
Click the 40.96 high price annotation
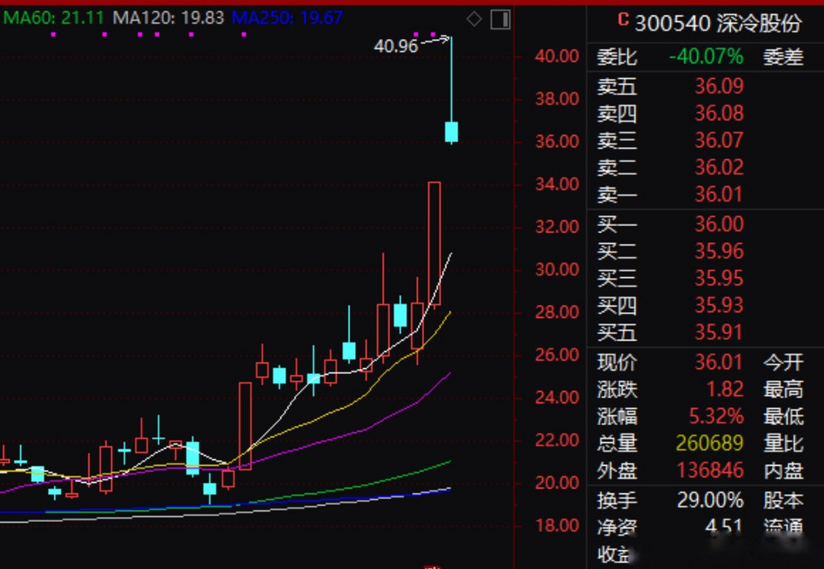pyautogui.click(x=396, y=46)
